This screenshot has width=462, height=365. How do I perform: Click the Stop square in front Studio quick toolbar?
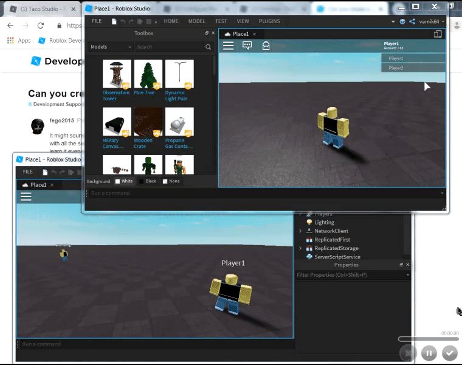pos(149,21)
